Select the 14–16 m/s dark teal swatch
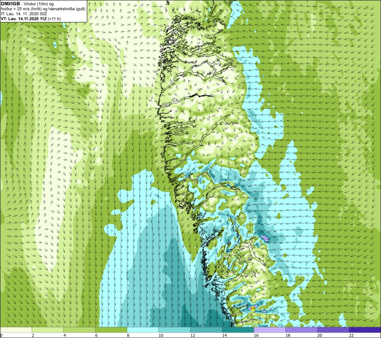The height and width of the screenshot is (338, 381). coord(238,330)
